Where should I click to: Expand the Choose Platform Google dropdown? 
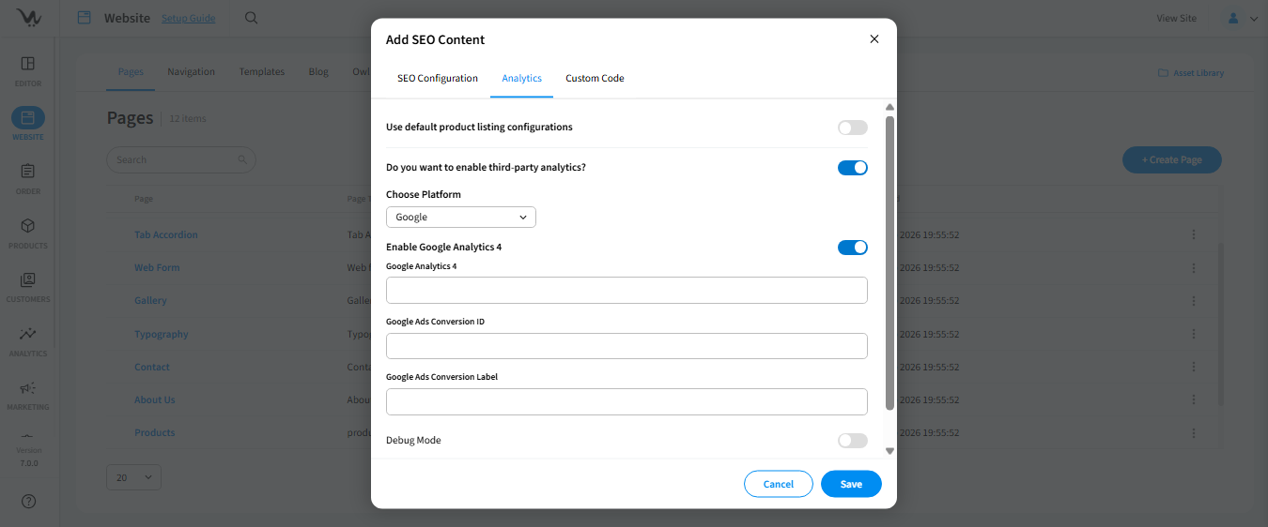460,218
